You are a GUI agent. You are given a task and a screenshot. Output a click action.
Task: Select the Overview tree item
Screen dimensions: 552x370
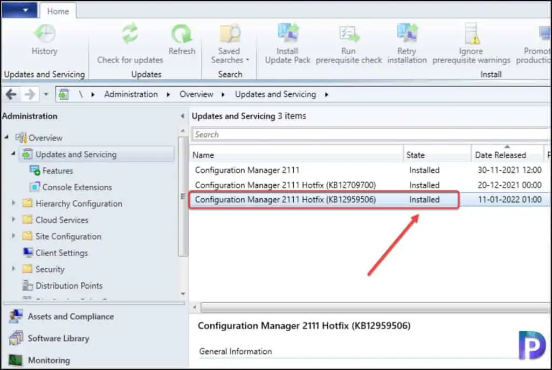(x=45, y=138)
